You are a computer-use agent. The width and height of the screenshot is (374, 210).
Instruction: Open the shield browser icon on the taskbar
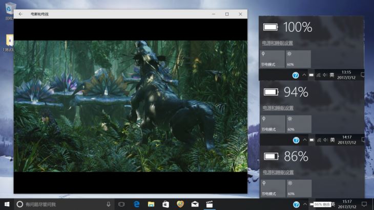tap(180, 204)
